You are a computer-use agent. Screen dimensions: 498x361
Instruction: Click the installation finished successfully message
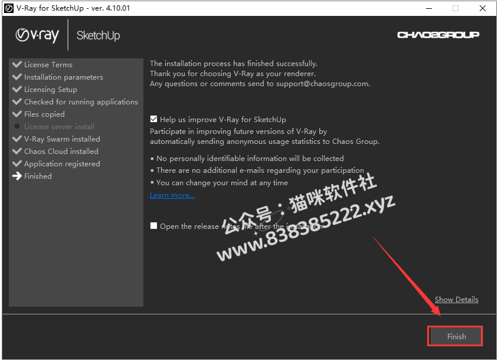(234, 64)
